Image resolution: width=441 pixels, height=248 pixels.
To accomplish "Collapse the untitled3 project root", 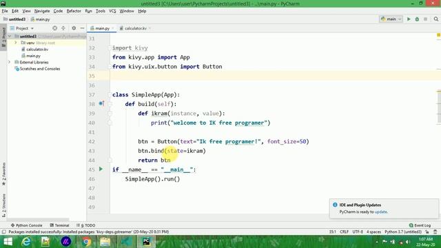I will point(10,37).
